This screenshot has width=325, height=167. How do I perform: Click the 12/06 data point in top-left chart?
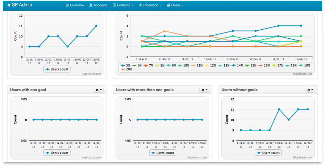(96, 26)
